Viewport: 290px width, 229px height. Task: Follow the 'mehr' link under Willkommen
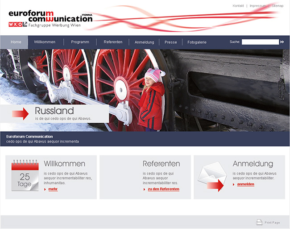point(53,189)
